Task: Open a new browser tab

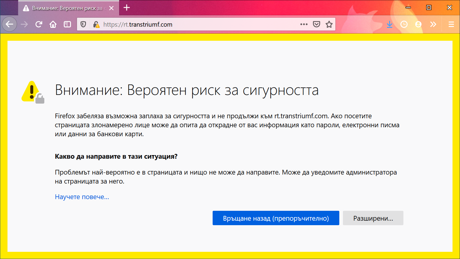Action: pos(126,8)
